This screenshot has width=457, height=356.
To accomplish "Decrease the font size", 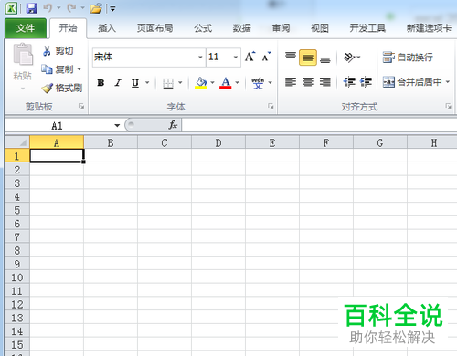I will tap(266, 57).
